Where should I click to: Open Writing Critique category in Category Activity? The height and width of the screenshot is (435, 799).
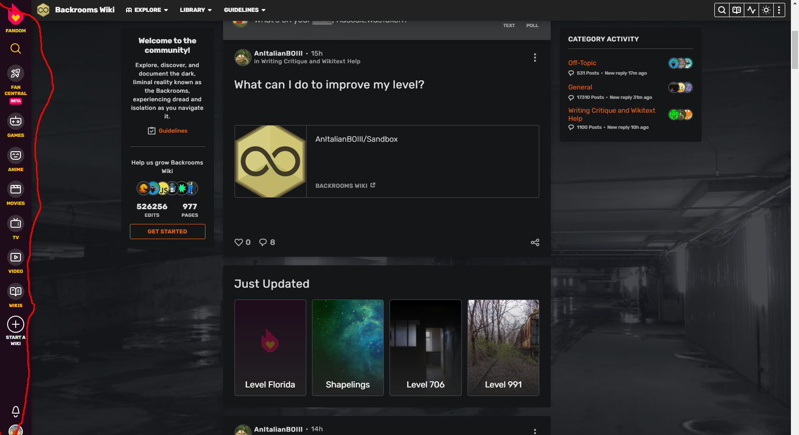click(x=612, y=115)
